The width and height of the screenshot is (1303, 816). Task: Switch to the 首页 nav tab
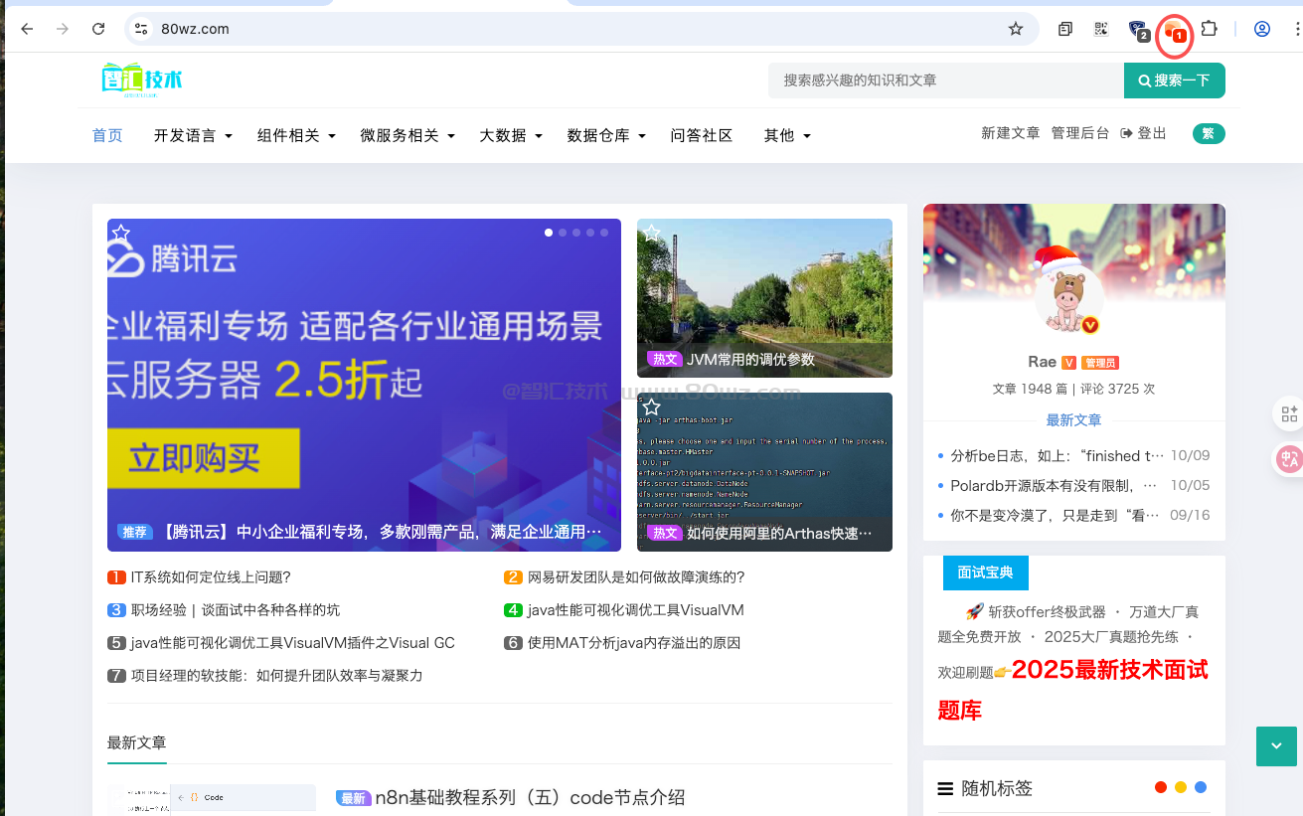pyautogui.click(x=107, y=136)
